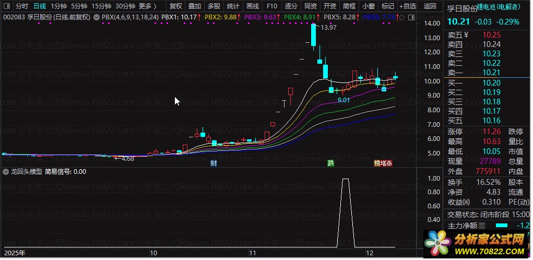Click the 卖五 price 10.25
533x260 pixels.
[x=492, y=34]
